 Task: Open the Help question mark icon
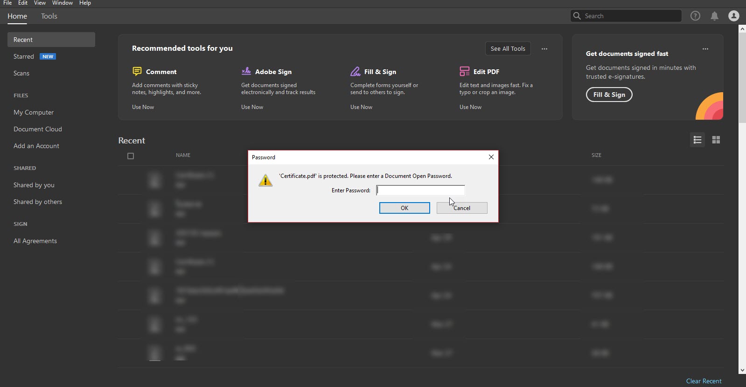pos(695,16)
